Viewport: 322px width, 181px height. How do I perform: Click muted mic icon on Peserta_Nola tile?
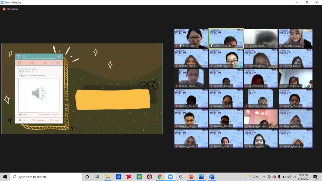point(212,146)
